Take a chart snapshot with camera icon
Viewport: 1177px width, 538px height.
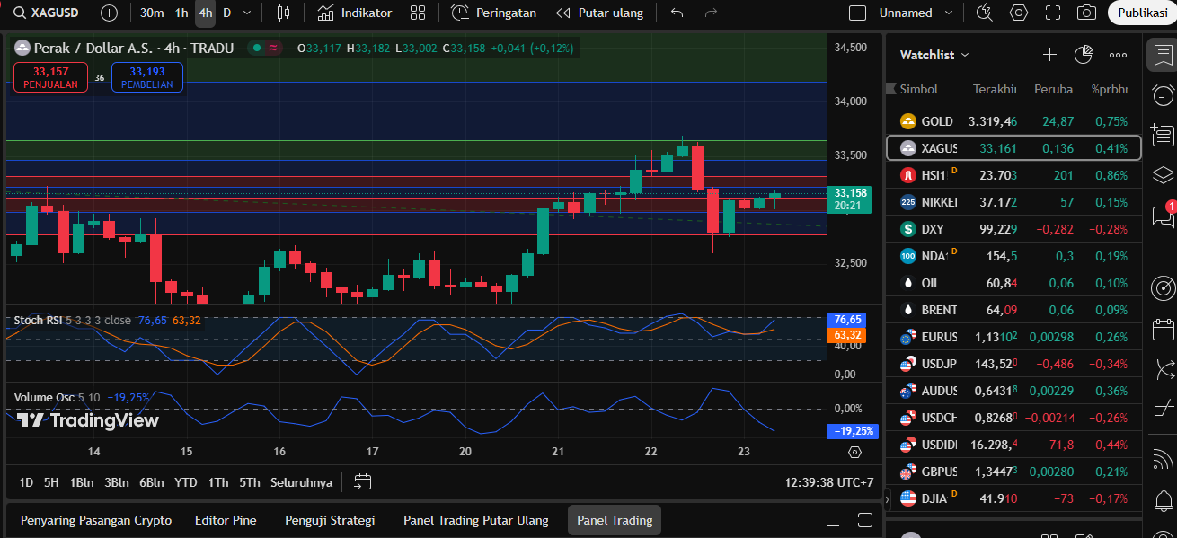click(x=1086, y=13)
